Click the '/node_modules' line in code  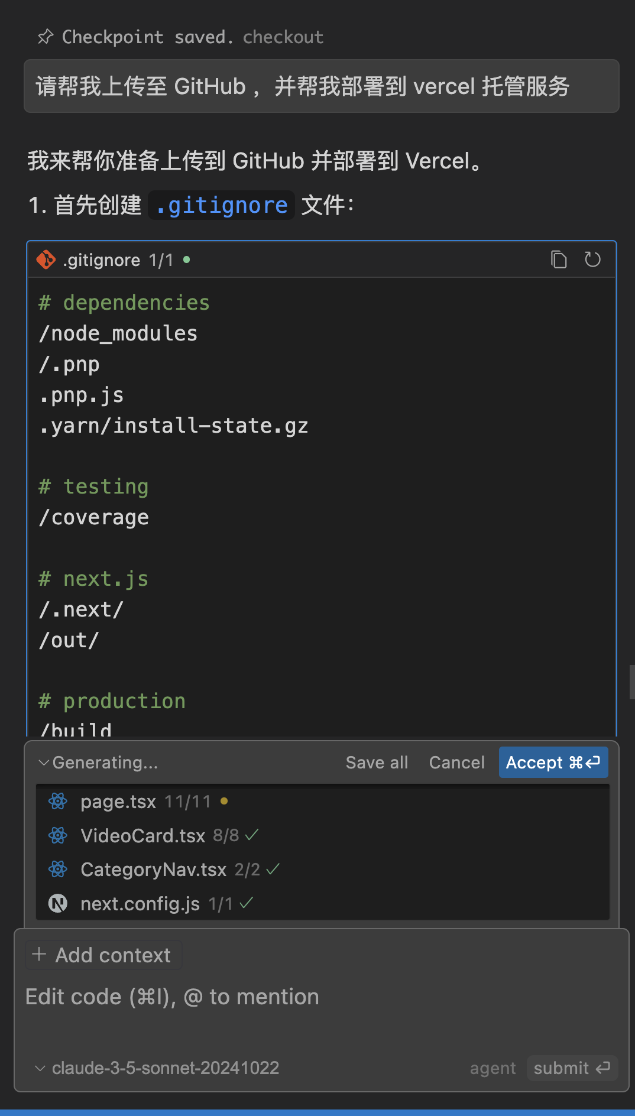point(118,333)
